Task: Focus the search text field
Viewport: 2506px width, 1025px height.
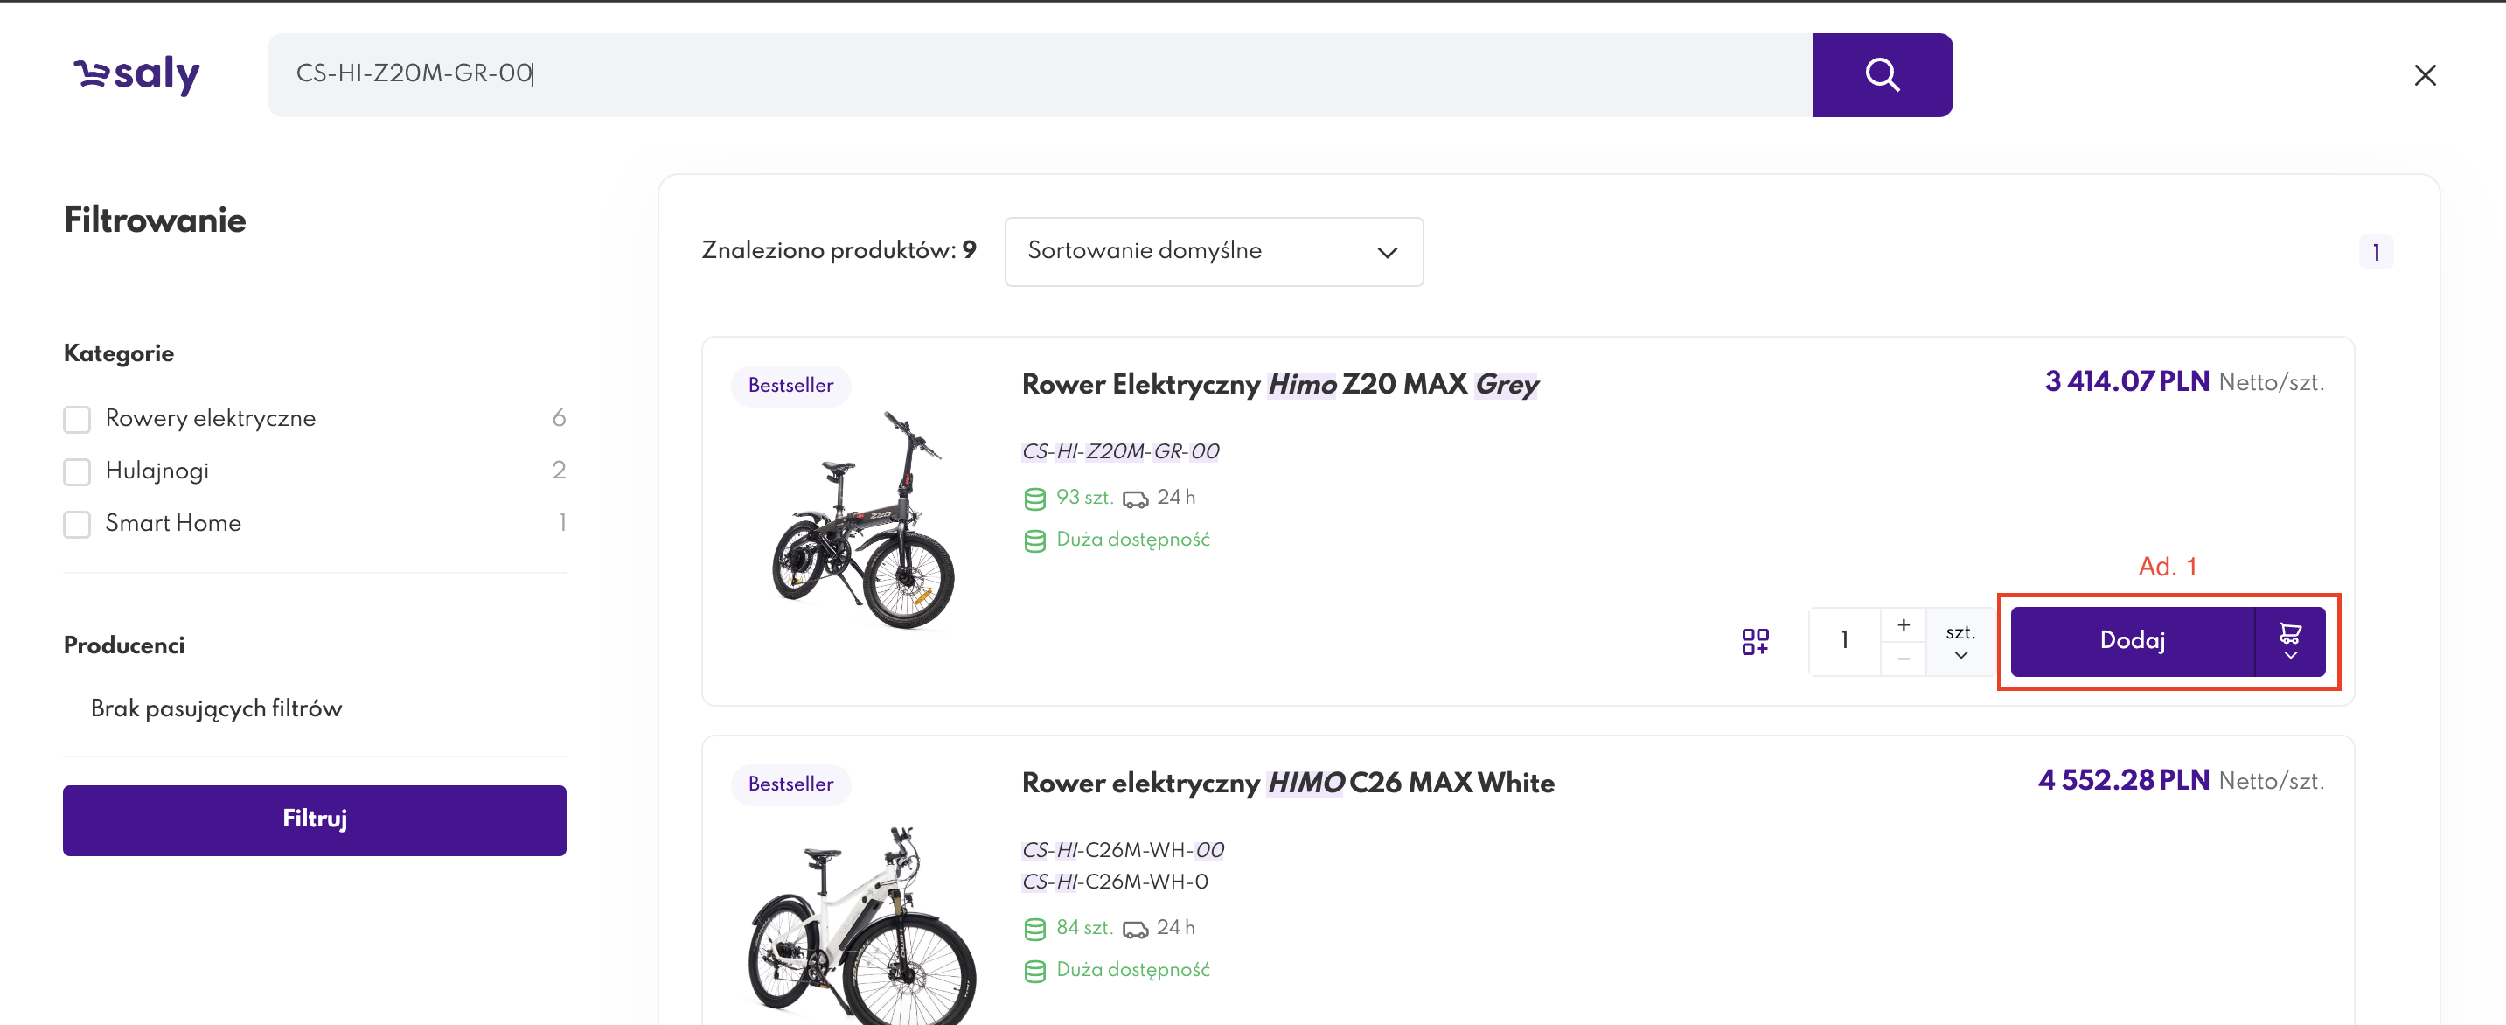Action: (x=1040, y=75)
